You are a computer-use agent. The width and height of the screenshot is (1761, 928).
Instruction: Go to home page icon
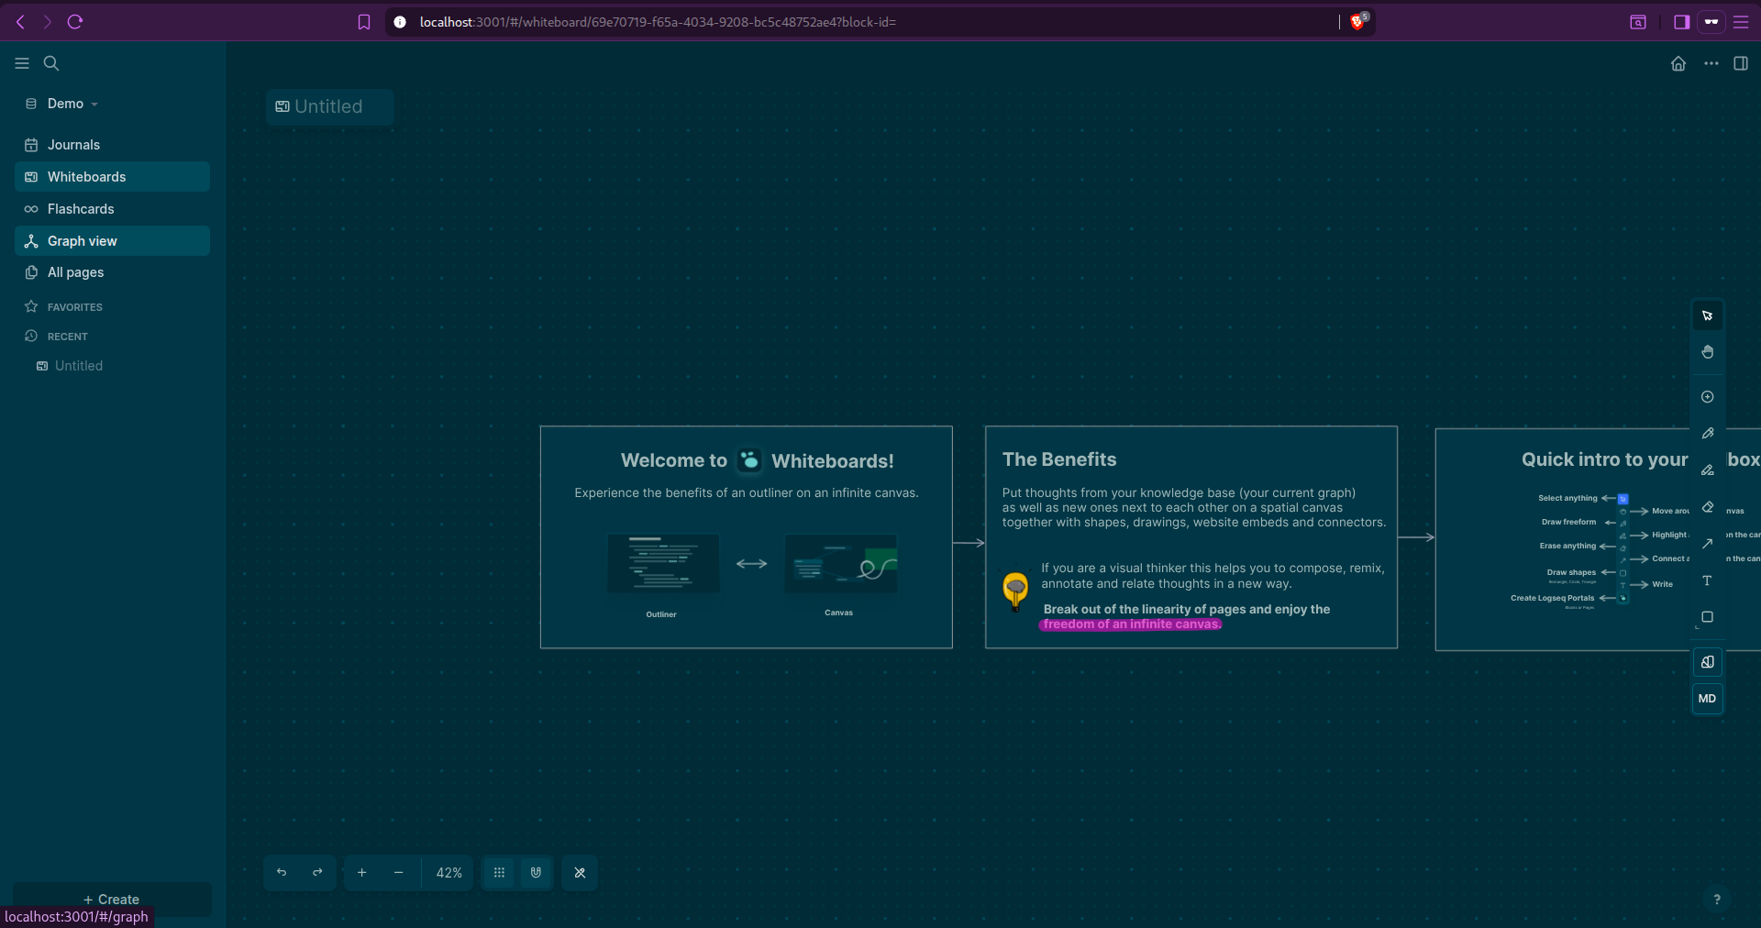point(1678,63)
